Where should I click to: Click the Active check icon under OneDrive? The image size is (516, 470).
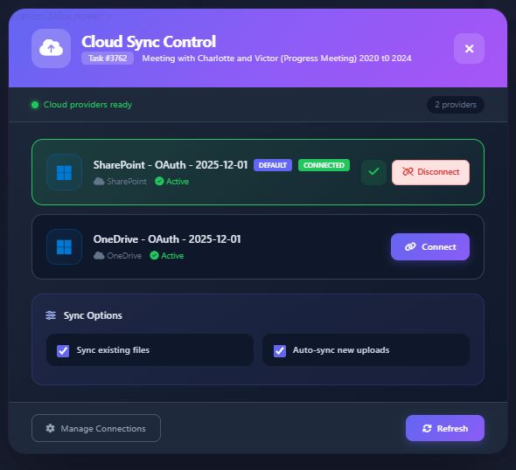(x=154, y=255)
